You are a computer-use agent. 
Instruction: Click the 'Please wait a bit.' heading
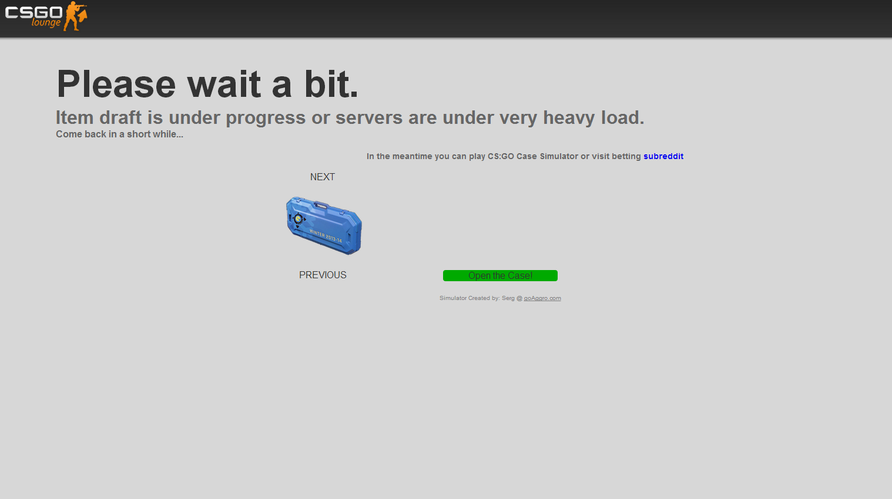click(x=207, y=84)
